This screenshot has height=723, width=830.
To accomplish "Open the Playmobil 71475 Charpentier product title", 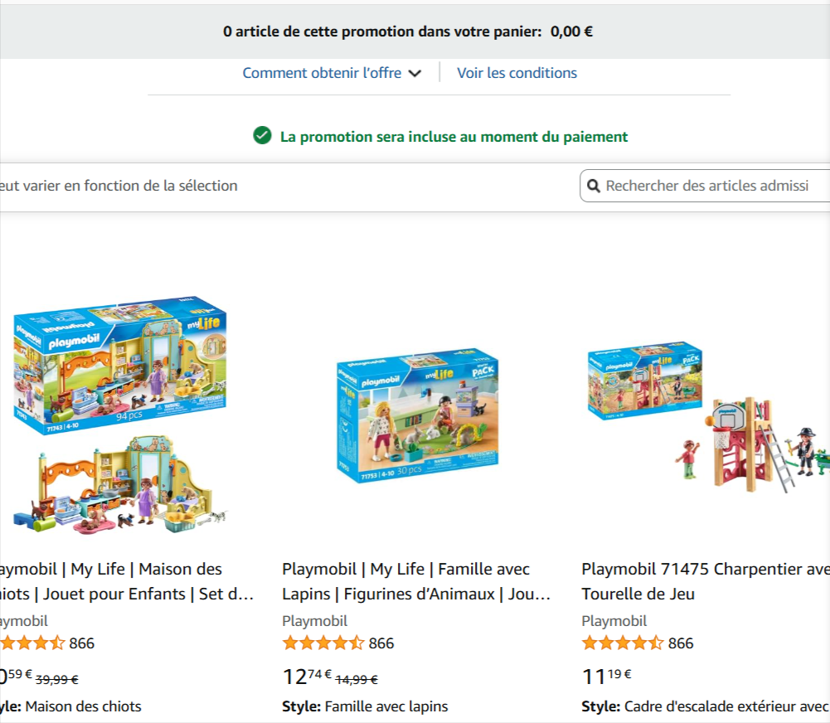I will pyautogui.click(x=705, y=580).
